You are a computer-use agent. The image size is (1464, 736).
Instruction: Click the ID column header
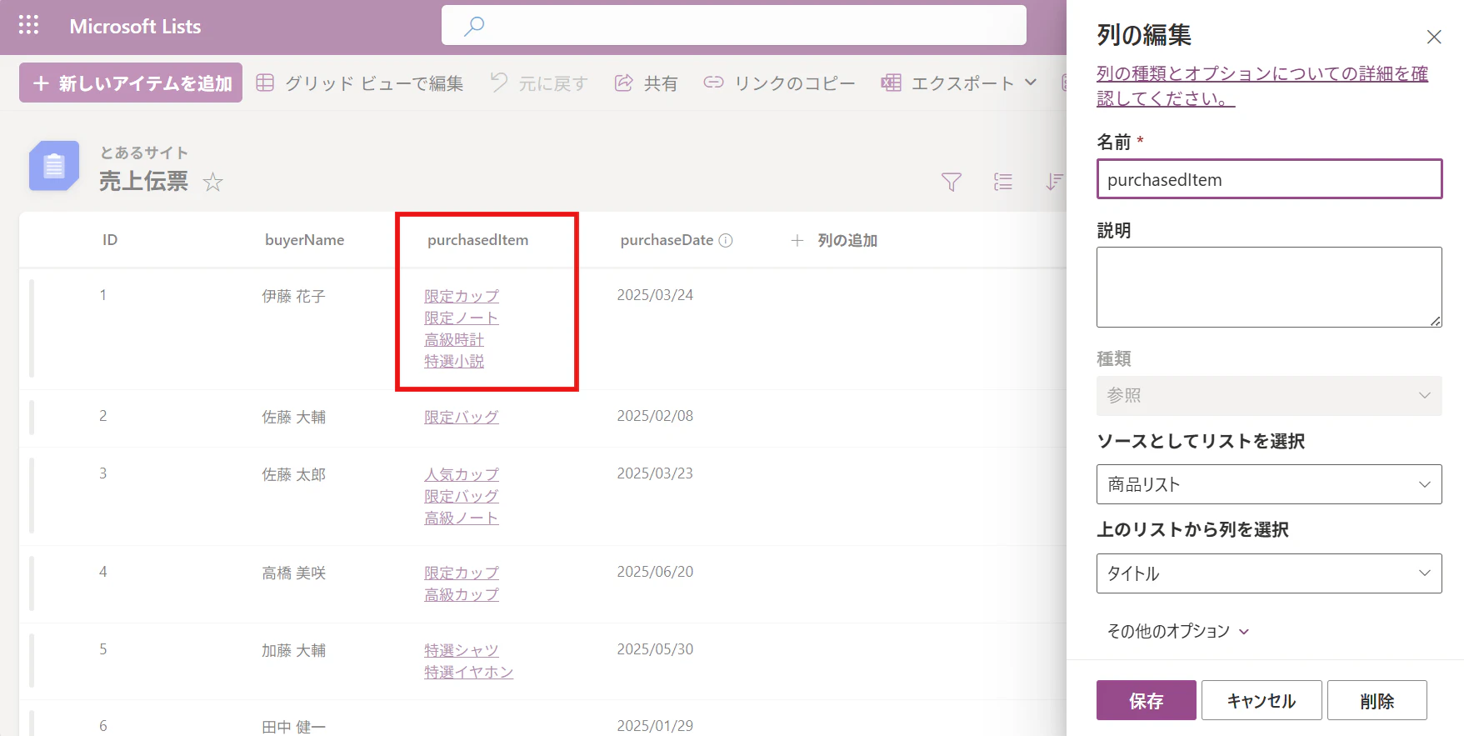[110, 240]
